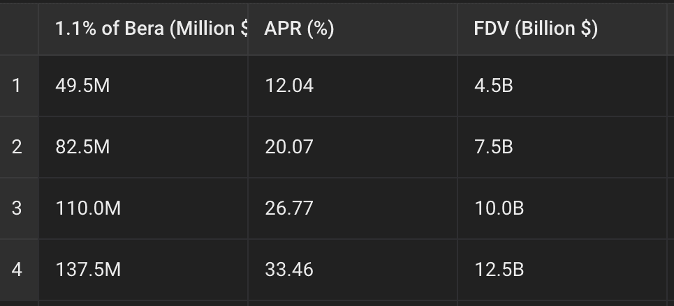Viewport: 674px width, 306px height.
Task: Click the FDV (Billion $) column header
Action: click(x=562, y=29)
